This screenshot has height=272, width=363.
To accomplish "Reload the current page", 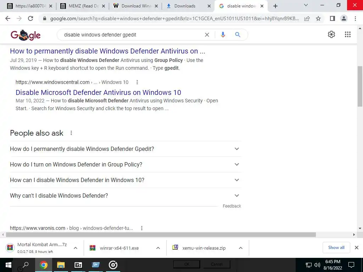I will tap(30, 18).
